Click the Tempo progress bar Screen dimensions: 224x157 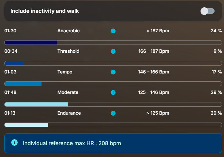113,84
